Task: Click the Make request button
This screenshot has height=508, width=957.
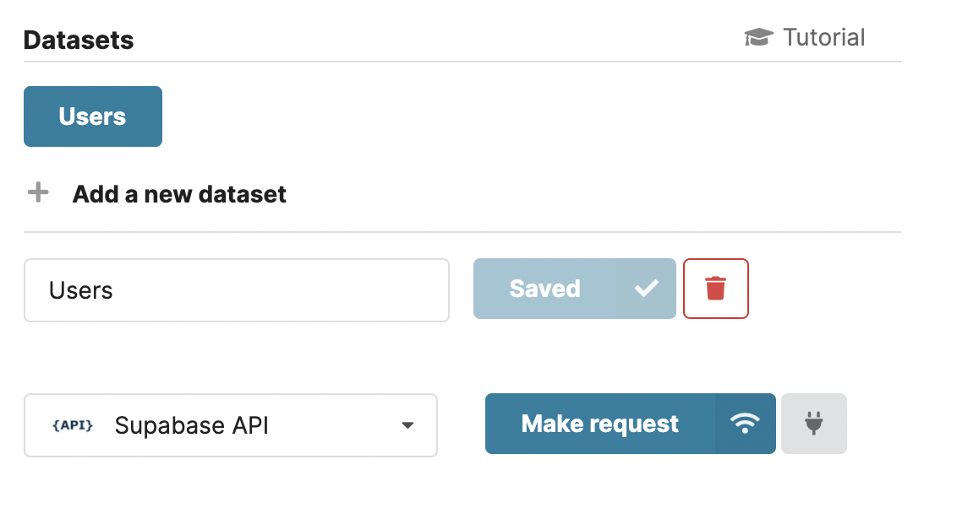Action: pos(600,424)
